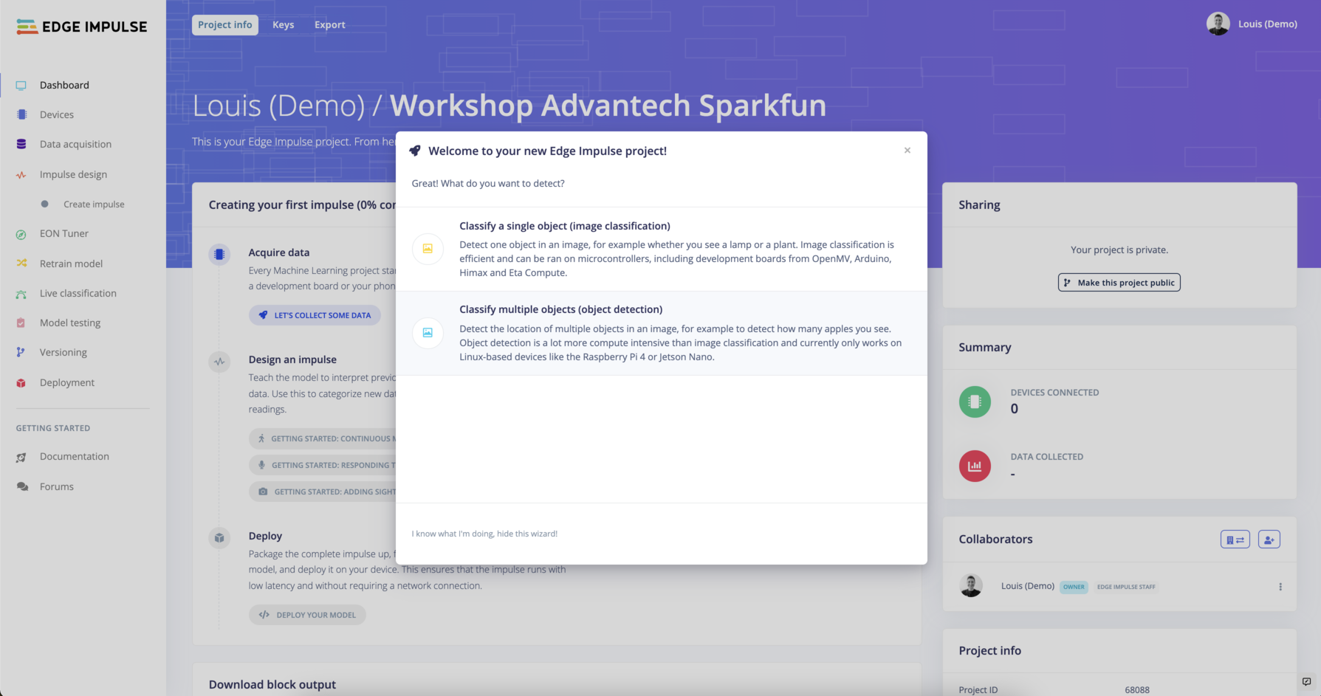Viewport: 1321px width, 696px height.
Task: Close the welcome wizard dialog
Action: click(x=907, y=151)
